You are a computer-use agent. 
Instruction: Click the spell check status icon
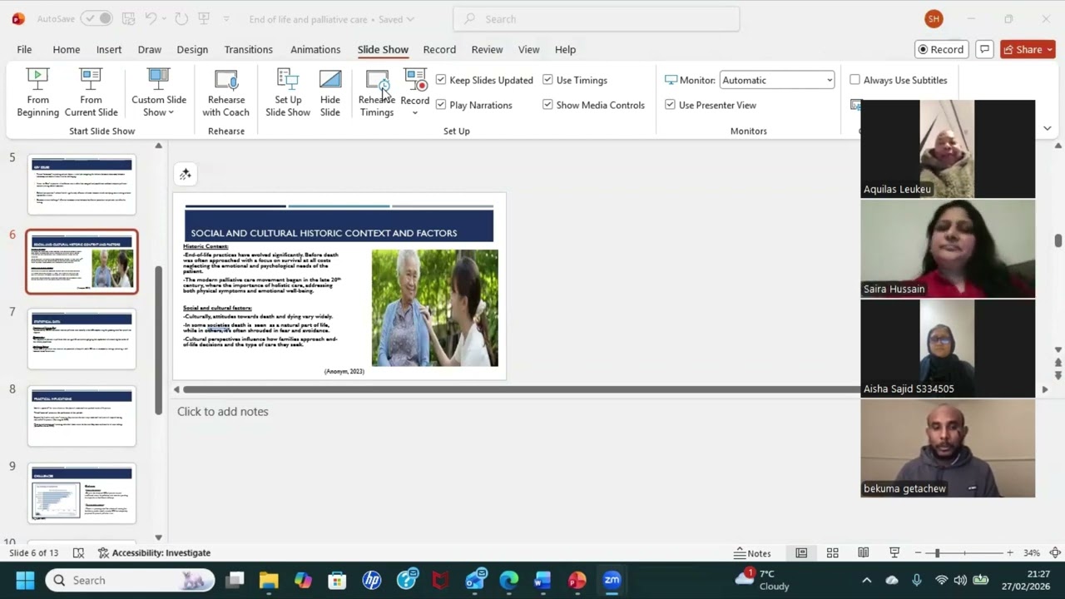78,553
